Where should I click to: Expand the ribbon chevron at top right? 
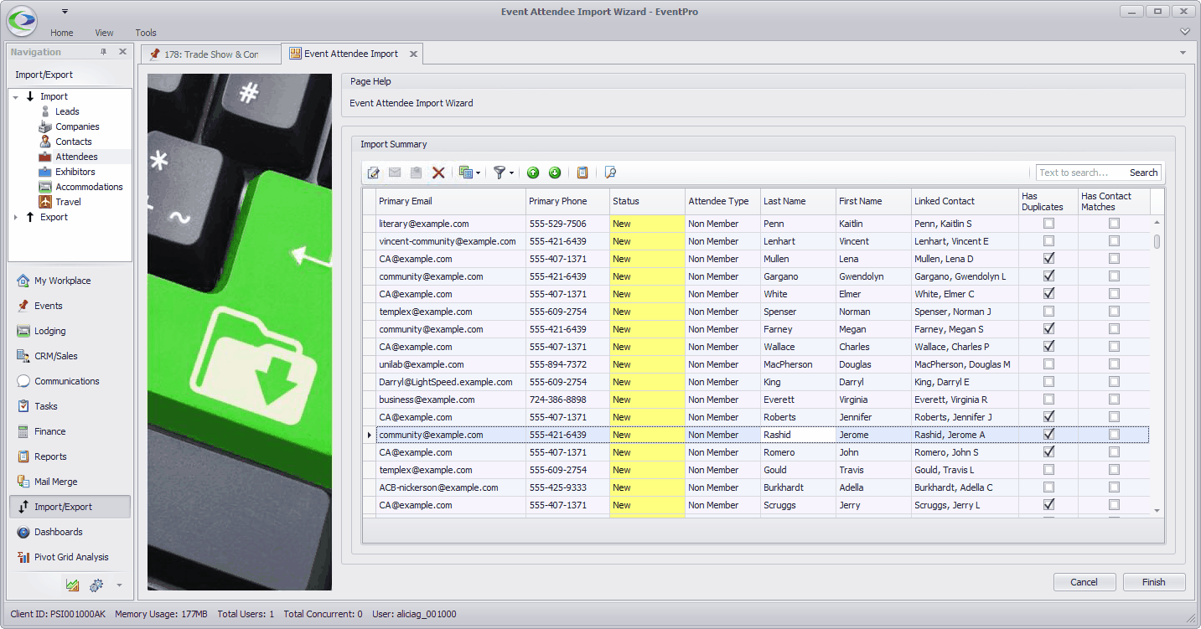pos(1185,32)
